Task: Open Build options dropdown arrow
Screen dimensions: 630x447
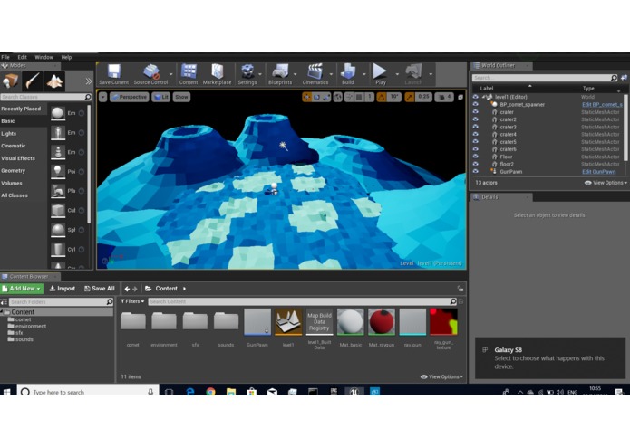Action: point(364,74)
